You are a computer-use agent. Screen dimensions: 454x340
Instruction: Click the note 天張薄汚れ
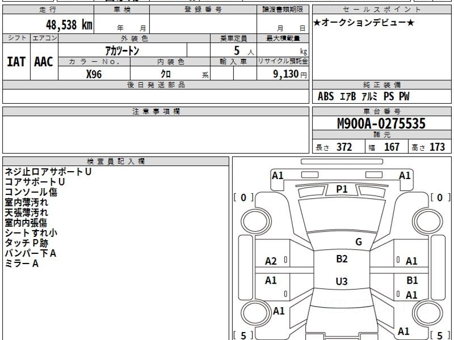26,212
